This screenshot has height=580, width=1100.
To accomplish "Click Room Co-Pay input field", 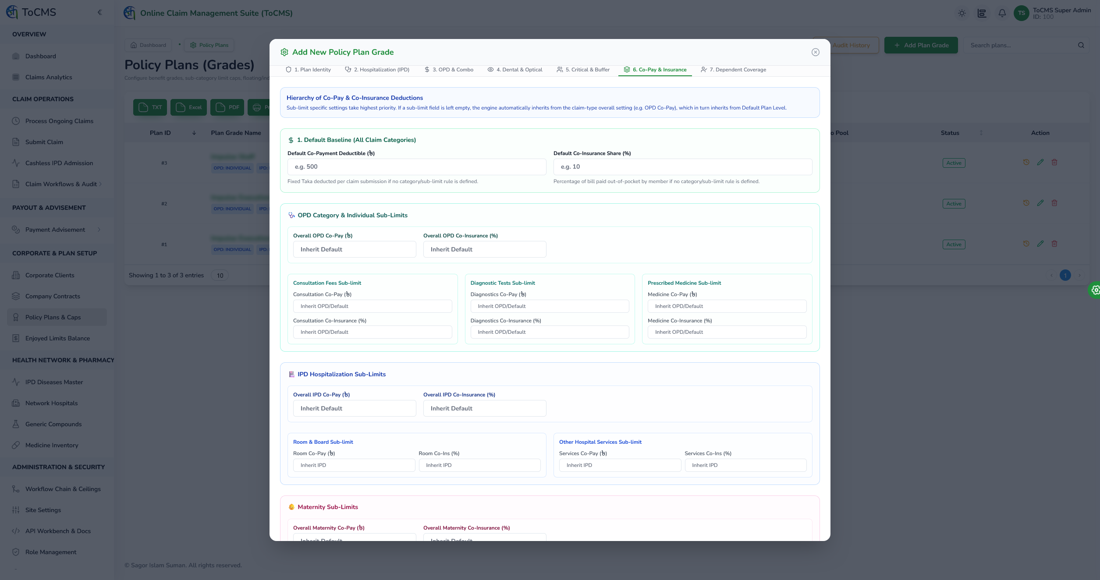I will tap(354, 465).
